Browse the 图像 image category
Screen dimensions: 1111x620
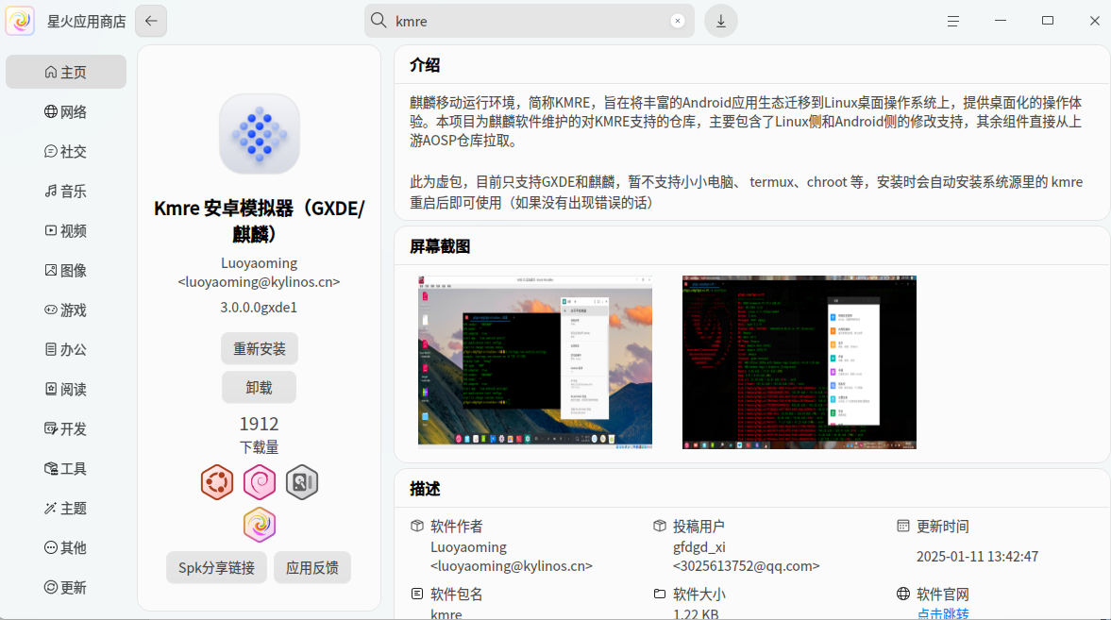(66, 271)
